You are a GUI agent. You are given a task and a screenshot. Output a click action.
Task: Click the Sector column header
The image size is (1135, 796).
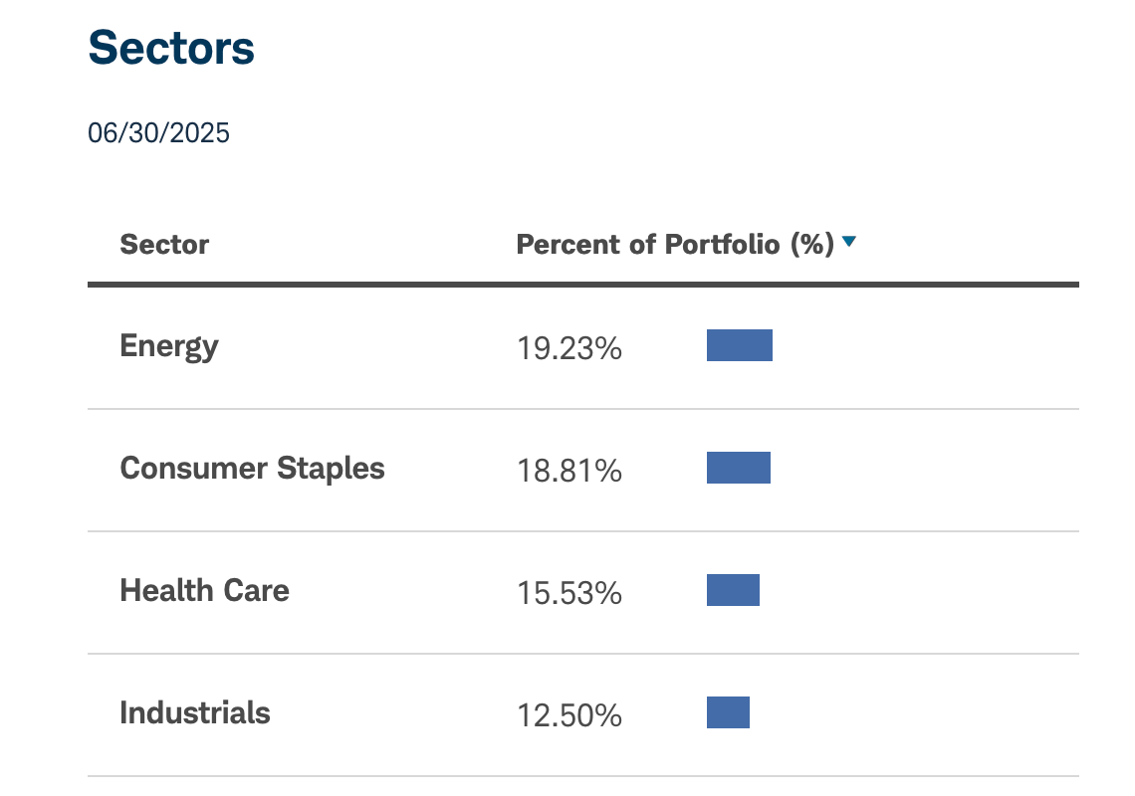(x=164, y=245)
